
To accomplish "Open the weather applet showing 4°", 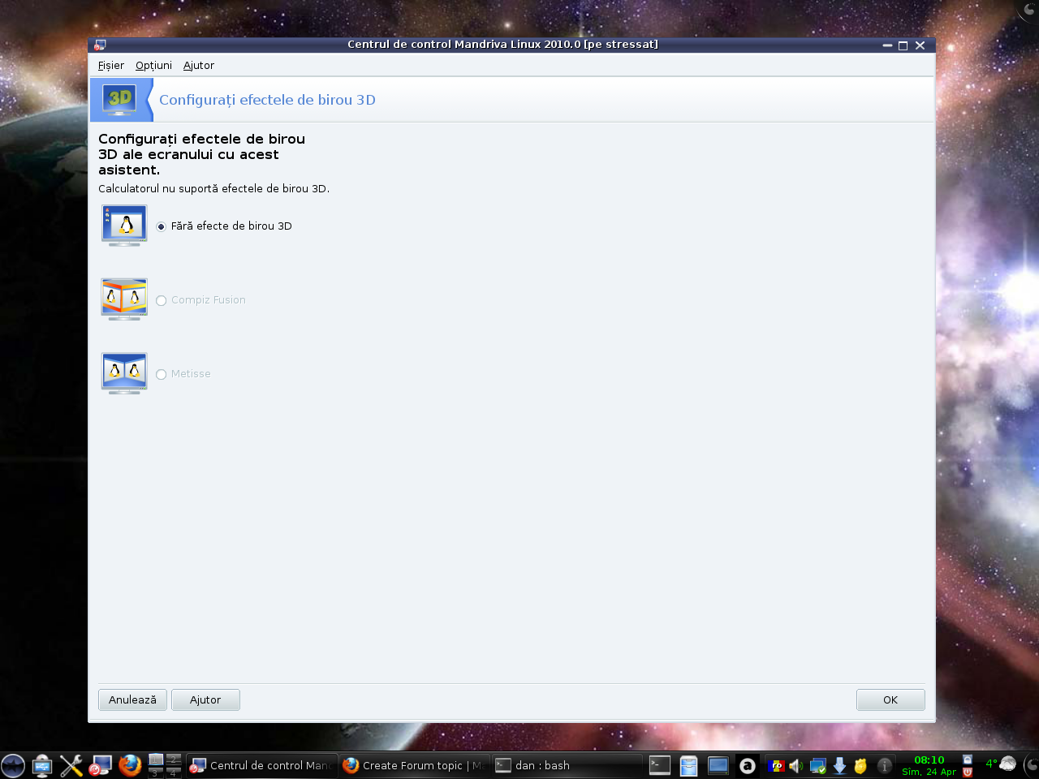I will pos(1001,764).
